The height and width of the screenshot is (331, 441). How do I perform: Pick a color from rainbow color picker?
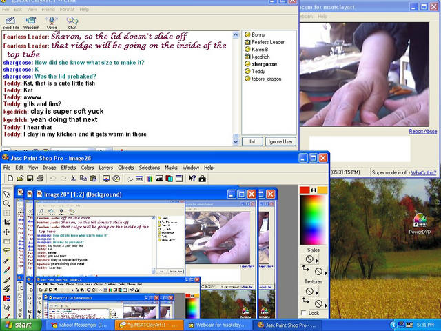314,220
